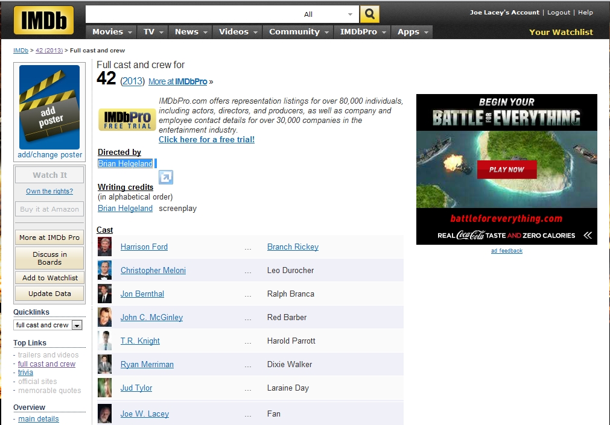
Task: Open Jud Tylor's cast photo
Action: [x=104, y=388]
